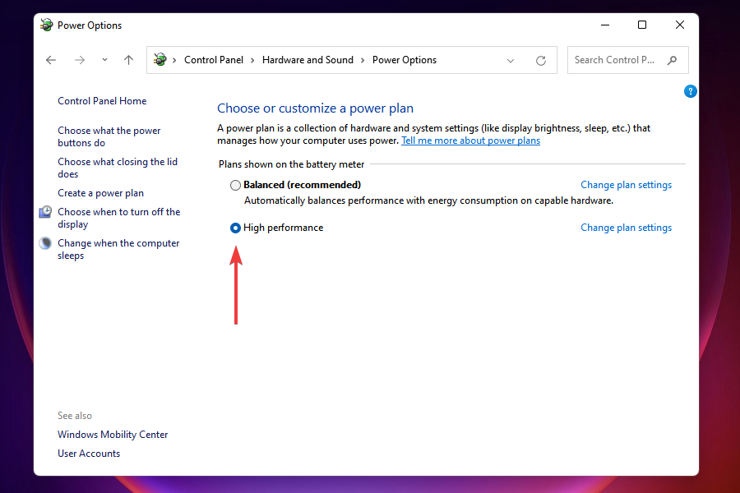Maximize the Power Options window
740x493 pixels.
[642, 25]
